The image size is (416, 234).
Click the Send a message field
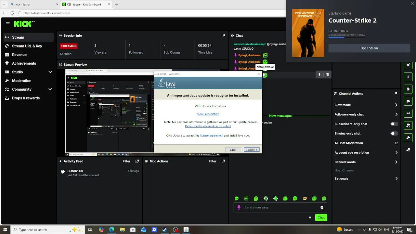(x=280, y=207)
